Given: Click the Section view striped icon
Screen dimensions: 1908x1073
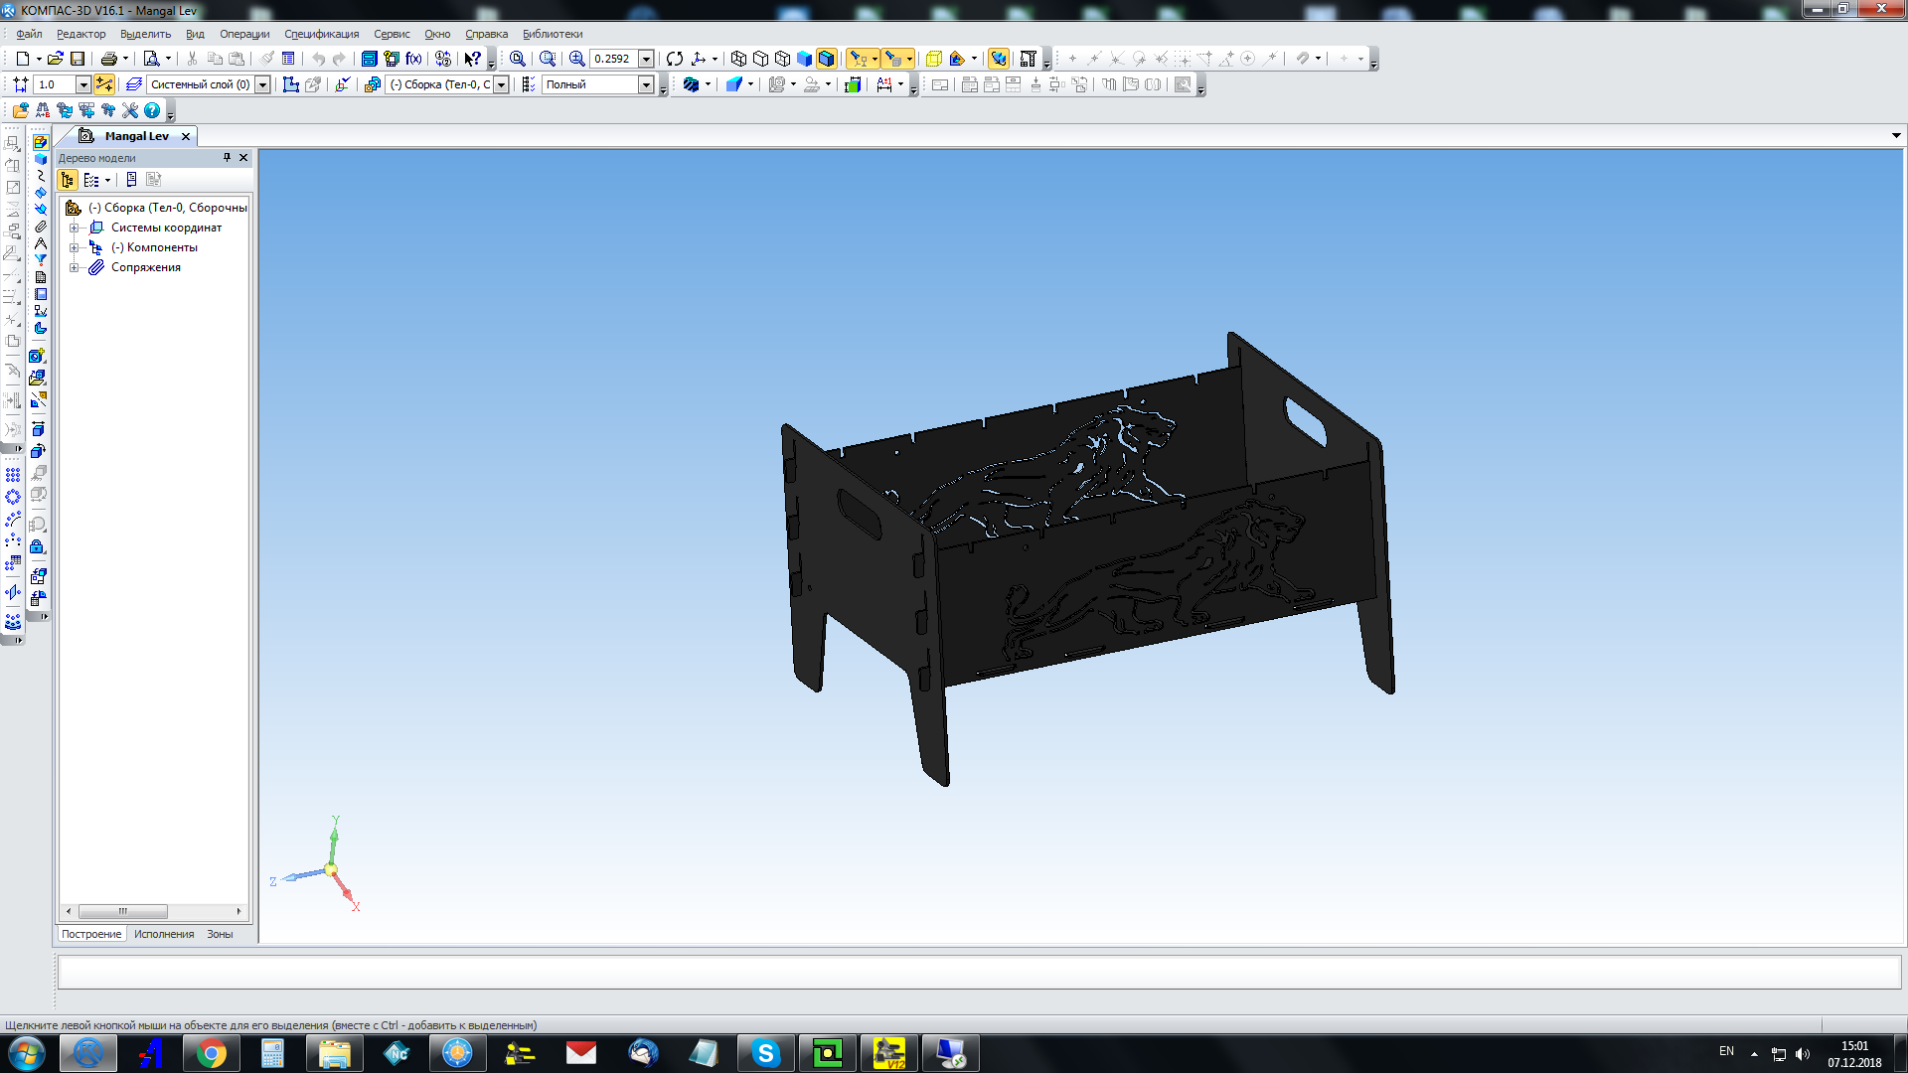Looking at the screenshot, I should 692,84.
